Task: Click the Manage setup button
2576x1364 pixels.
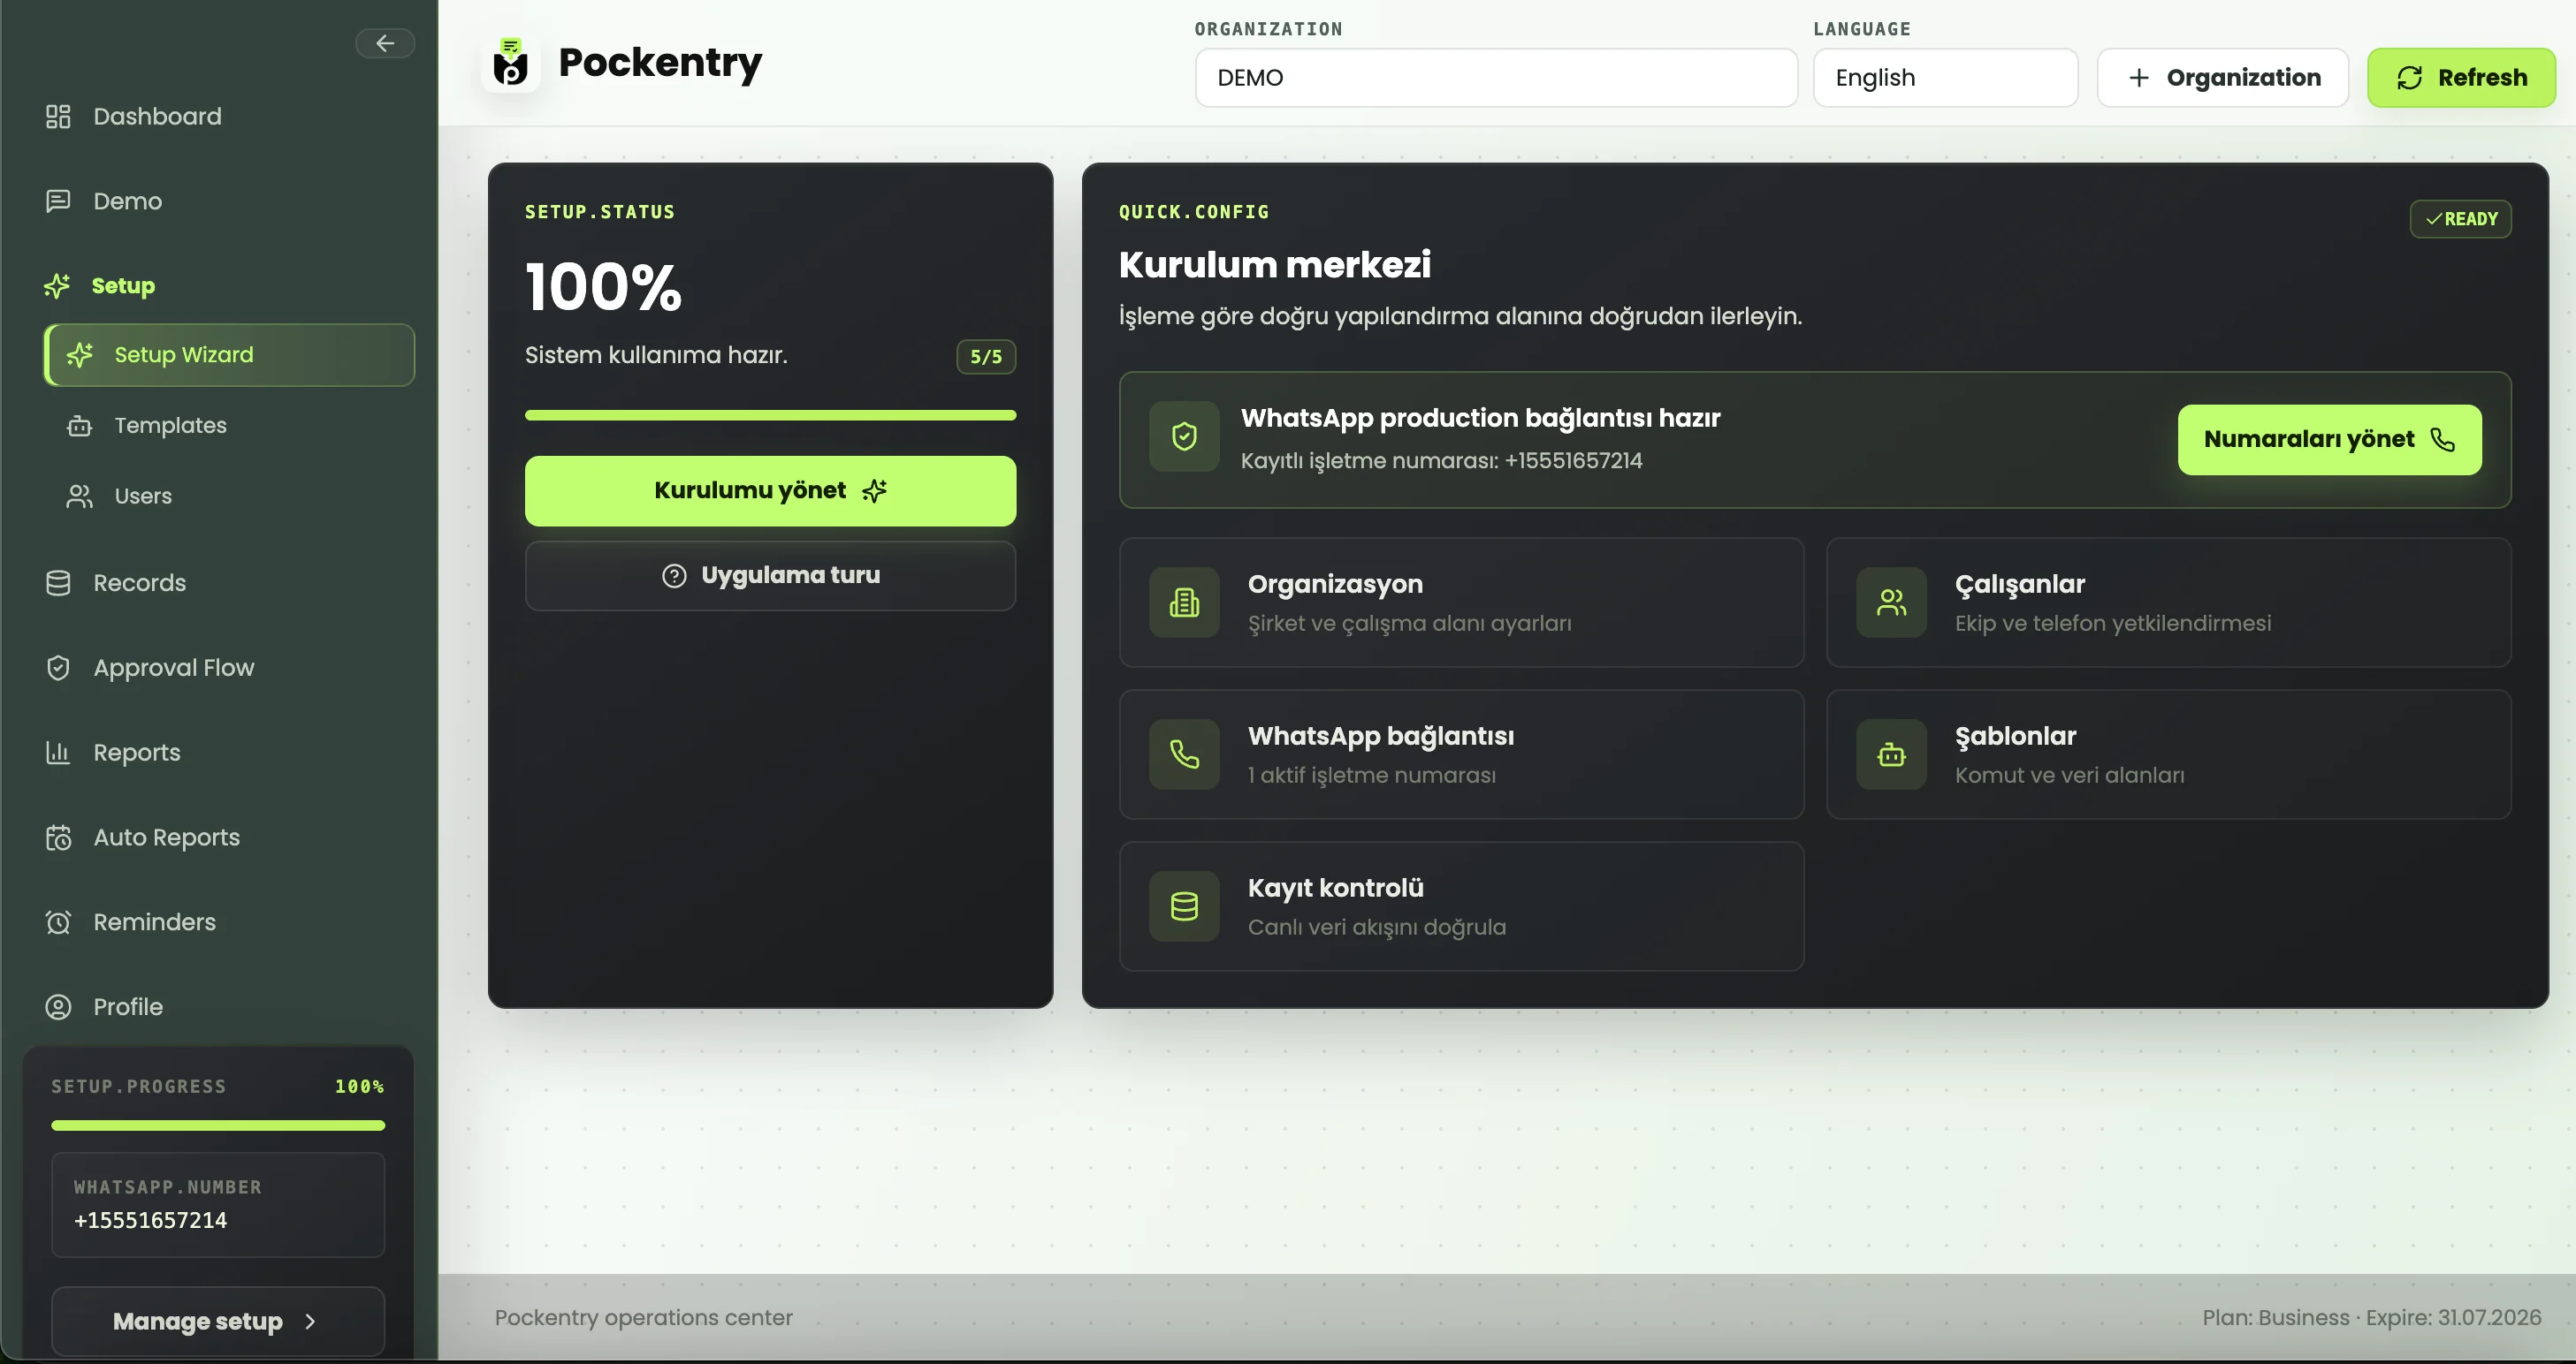Action: pyautogui.click(x=217, y=1321)
